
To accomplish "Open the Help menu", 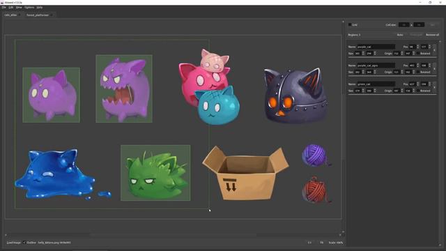I will pos(40,8).
